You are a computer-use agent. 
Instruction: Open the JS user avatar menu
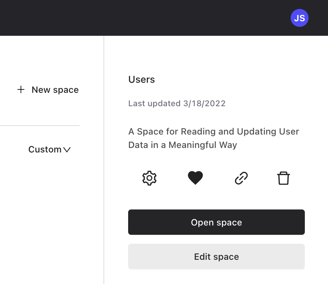pyautogui.click(x=299, y=18)
